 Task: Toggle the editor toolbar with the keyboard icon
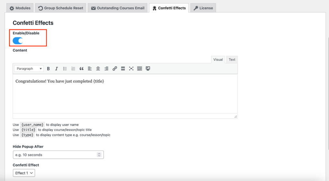[139, 68]
